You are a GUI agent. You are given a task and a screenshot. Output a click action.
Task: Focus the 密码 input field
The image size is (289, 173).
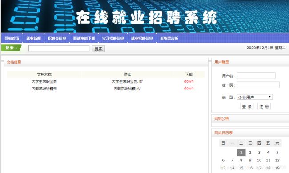[258, 85]
